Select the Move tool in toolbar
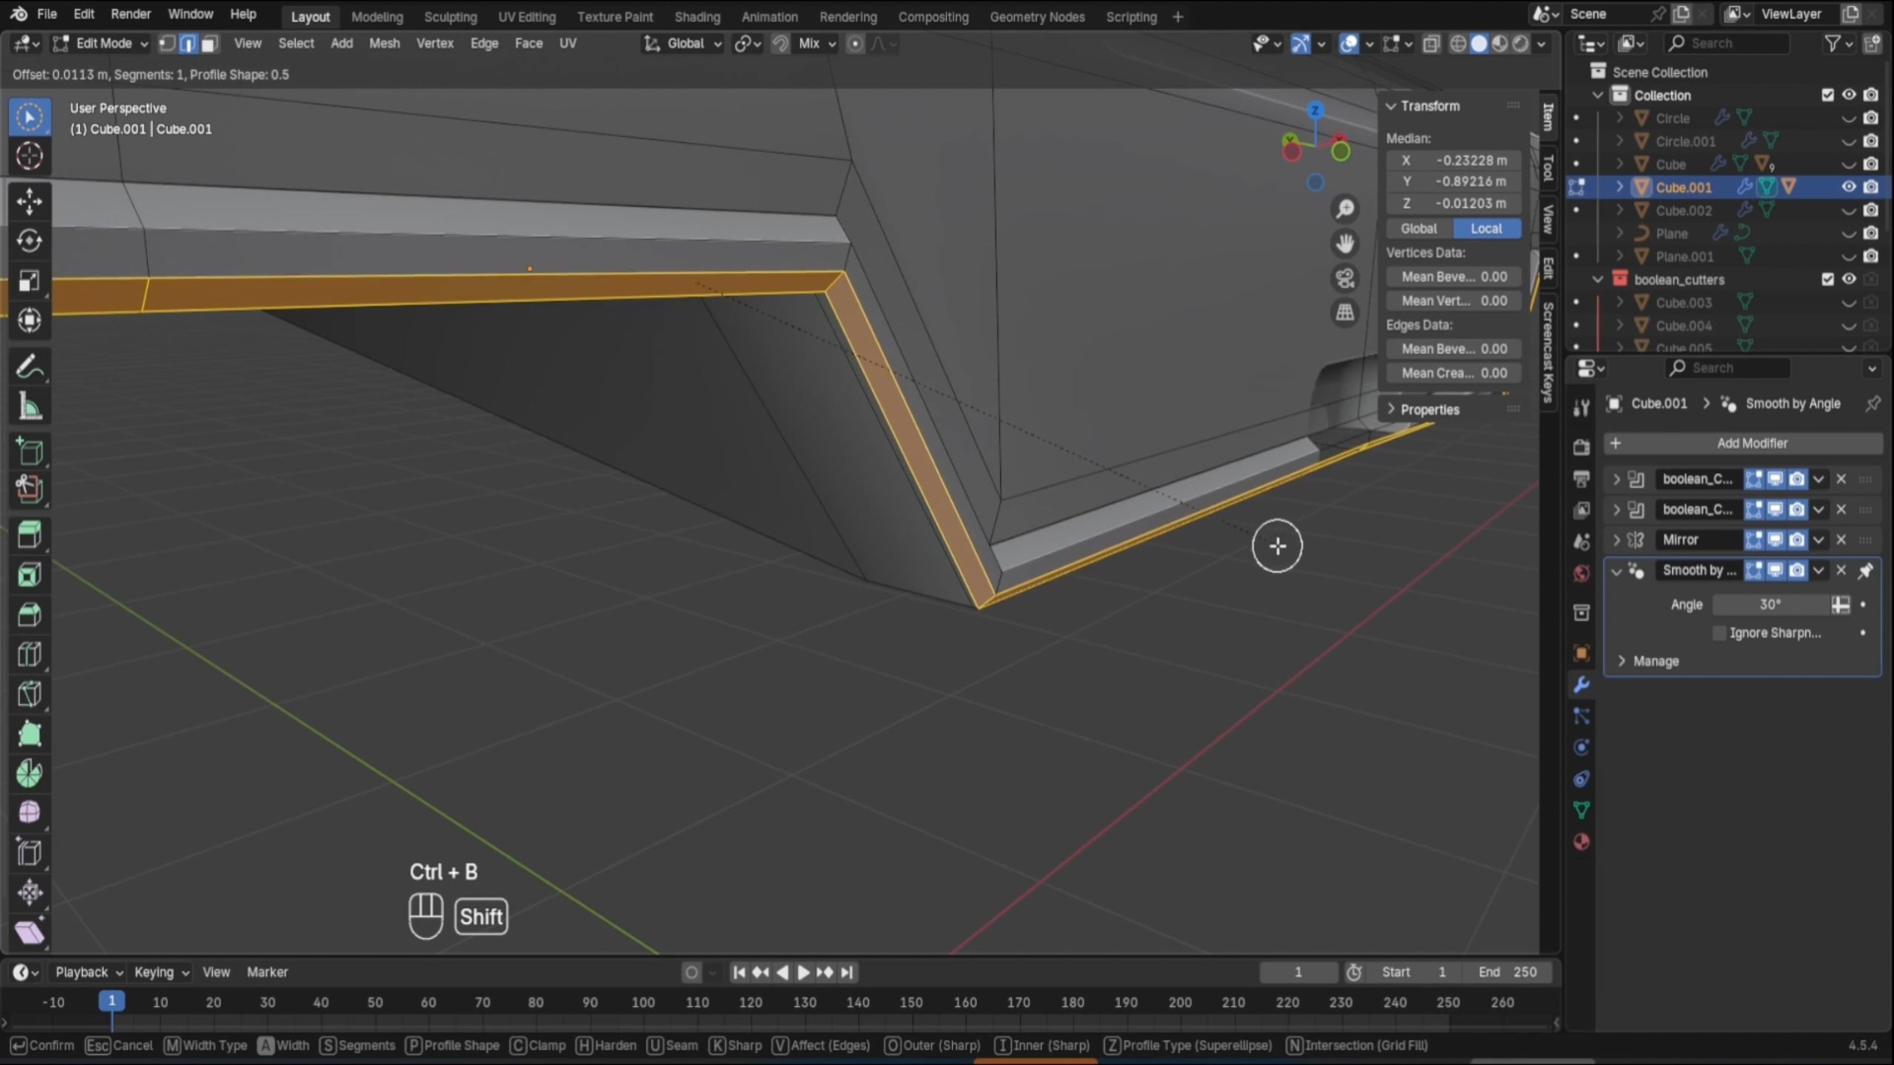Screen dimensions: 1894x1065 click(x=30, y=201)
